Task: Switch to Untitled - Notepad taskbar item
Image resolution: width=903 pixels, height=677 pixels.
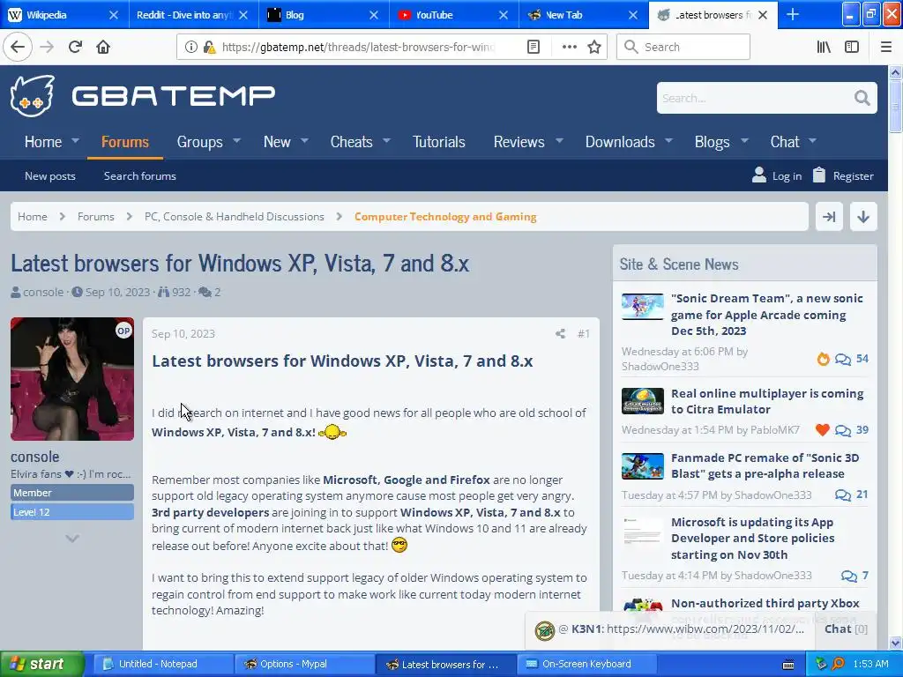Action: tap(162, 664)
